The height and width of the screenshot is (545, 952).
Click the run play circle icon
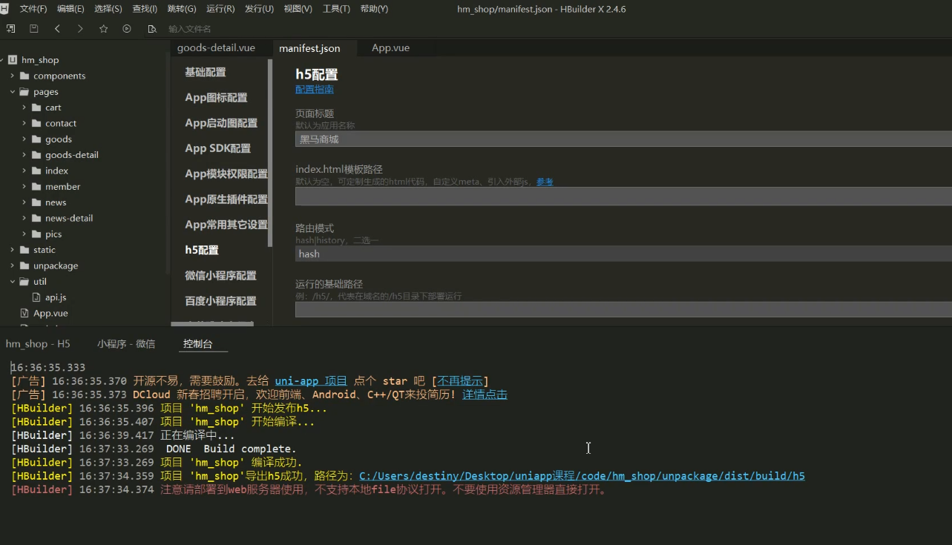point(127,28)
